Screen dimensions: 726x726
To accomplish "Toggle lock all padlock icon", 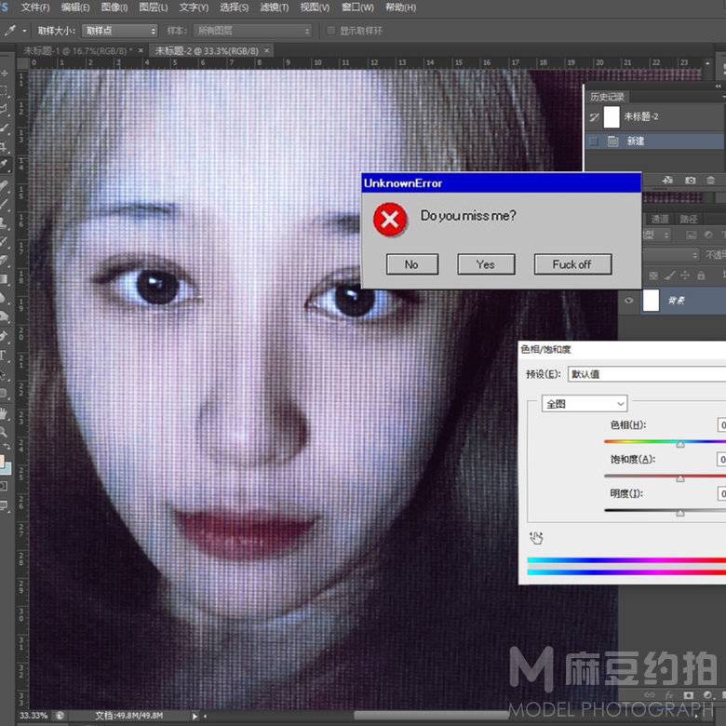I will pos(701,276).
